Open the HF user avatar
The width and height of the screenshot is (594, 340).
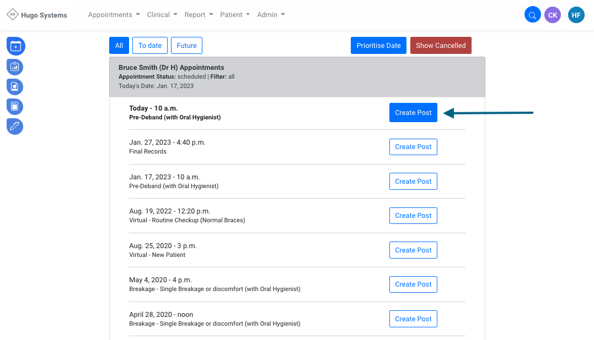tap(576, 15)
